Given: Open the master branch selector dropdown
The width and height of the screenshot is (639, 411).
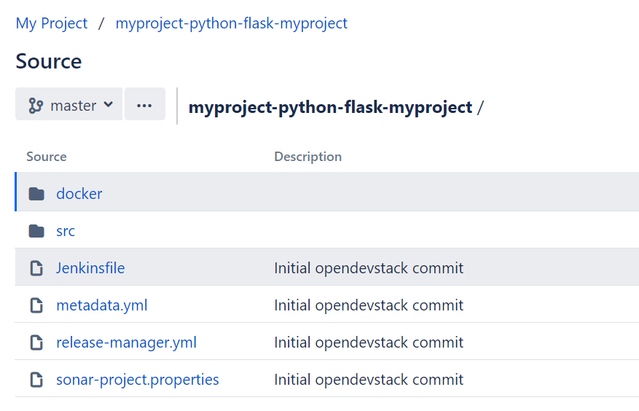Looking at the screenshot, I should point(69,104).
